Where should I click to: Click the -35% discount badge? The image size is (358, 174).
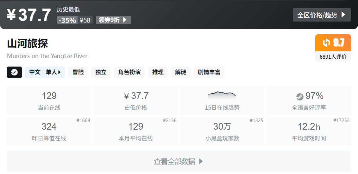click(67, 20)
